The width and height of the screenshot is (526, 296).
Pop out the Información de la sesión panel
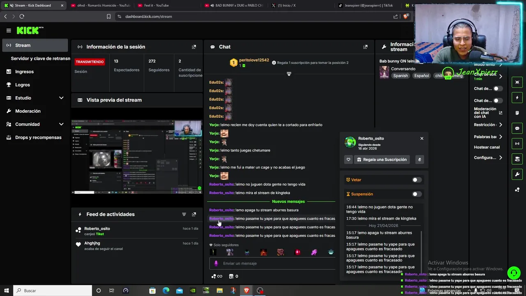(x=194, y=47)
